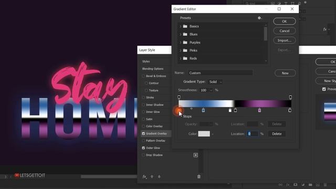Select the purple color stop under the gradient

coord(259,110)
